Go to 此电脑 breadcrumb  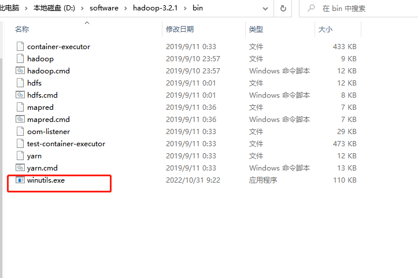coord(9,8)
